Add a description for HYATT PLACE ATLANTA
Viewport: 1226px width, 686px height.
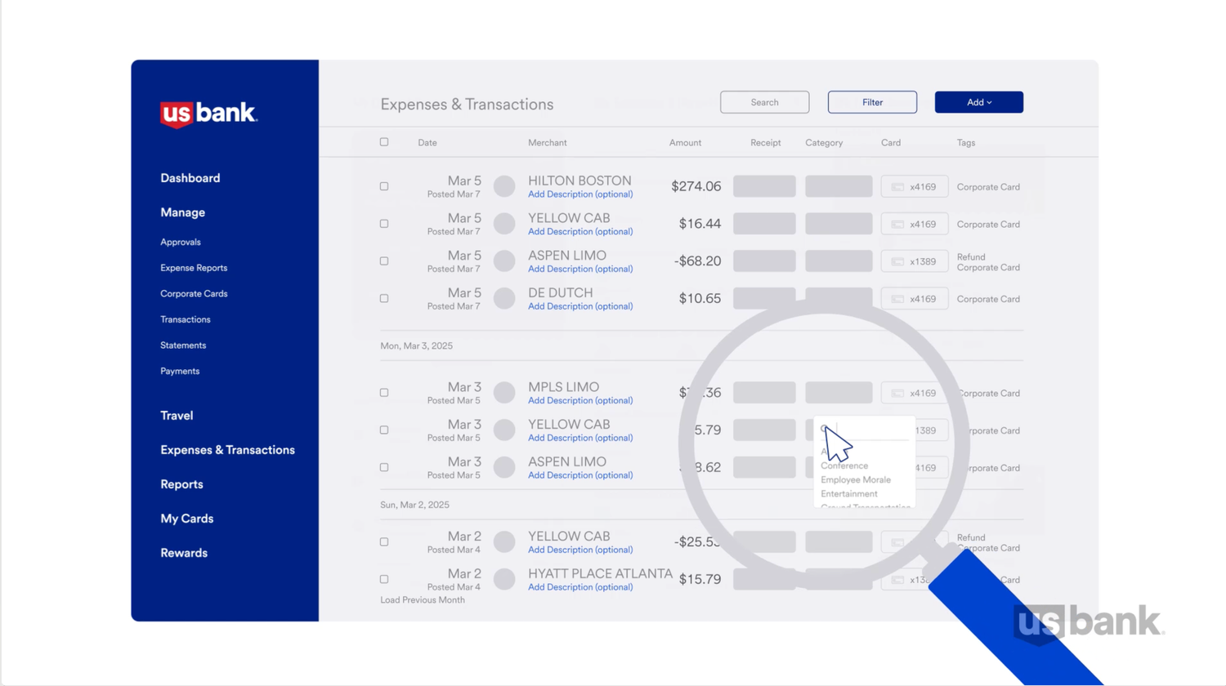[x=580, y=587]
